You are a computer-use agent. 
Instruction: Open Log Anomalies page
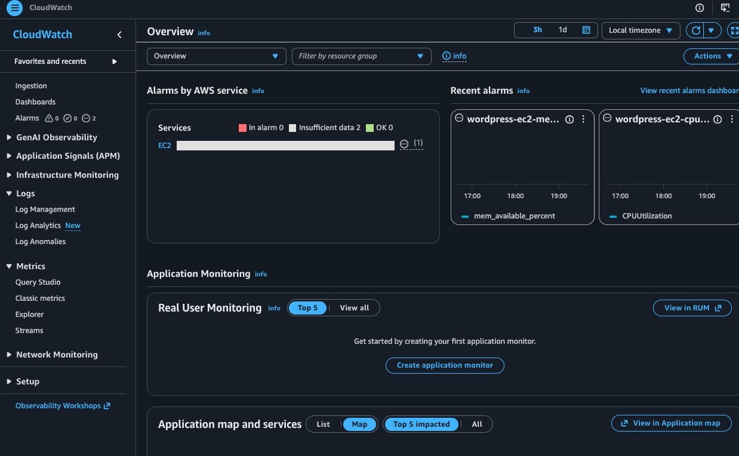41,242
